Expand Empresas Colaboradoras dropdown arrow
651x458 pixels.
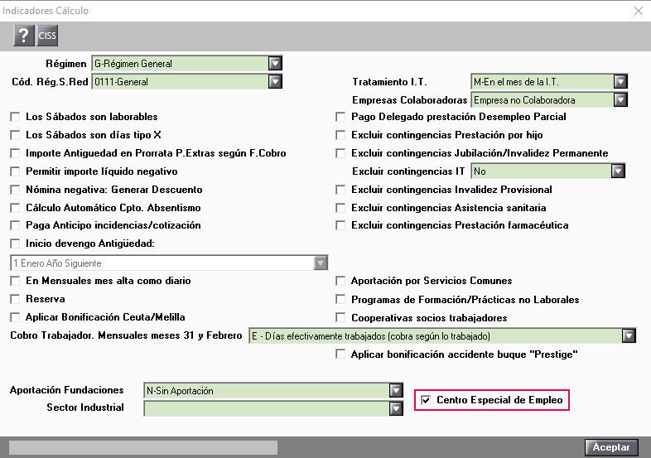(620, 100)
